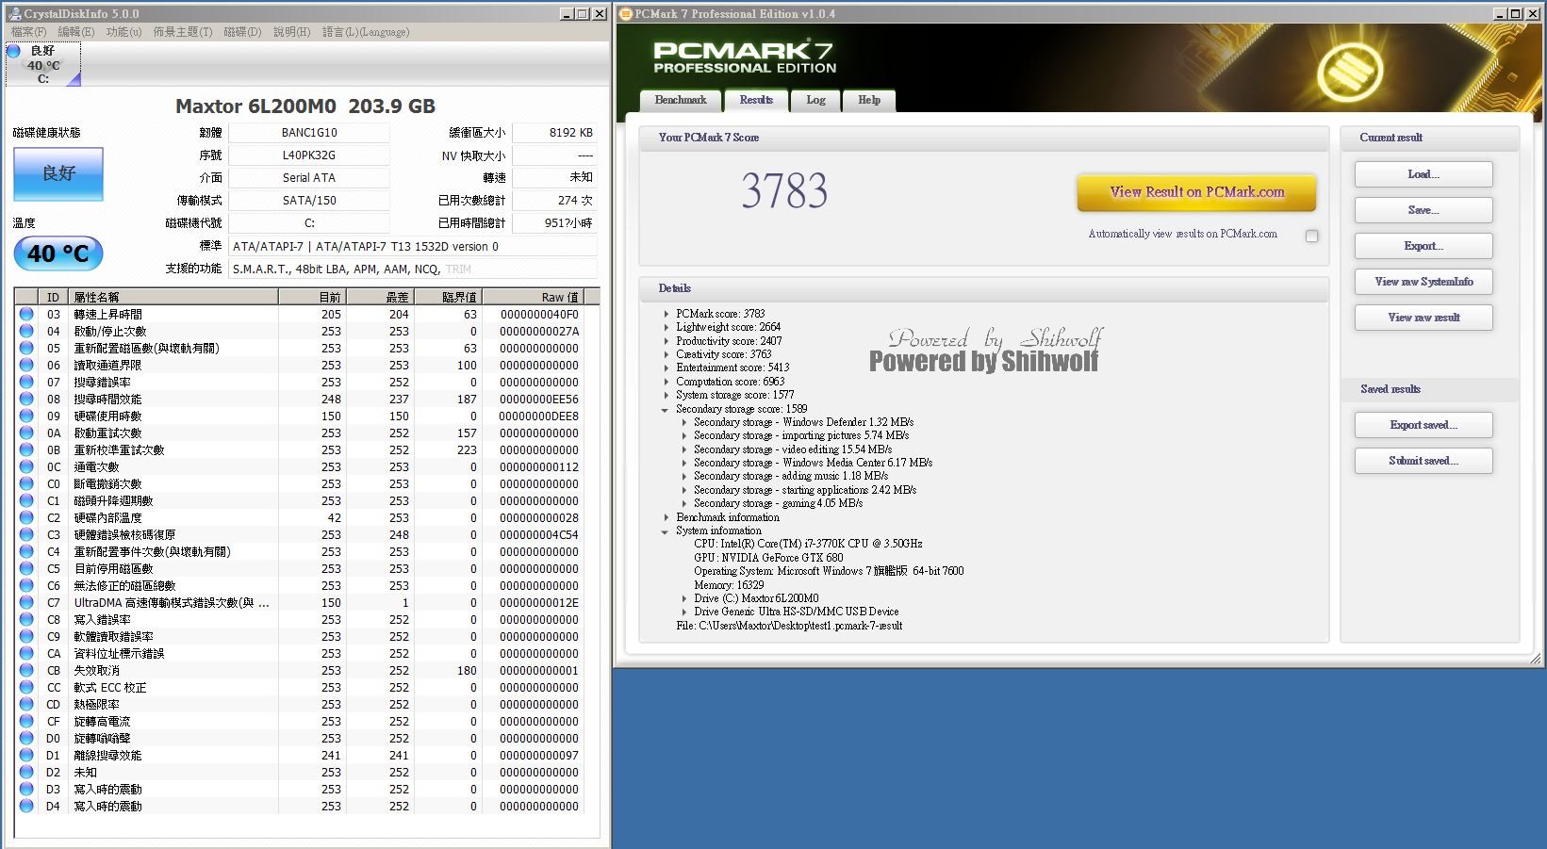This screenshot has height=849, width=1547.
Task: Collapse the System information node
Action: (x=666, y=531)
